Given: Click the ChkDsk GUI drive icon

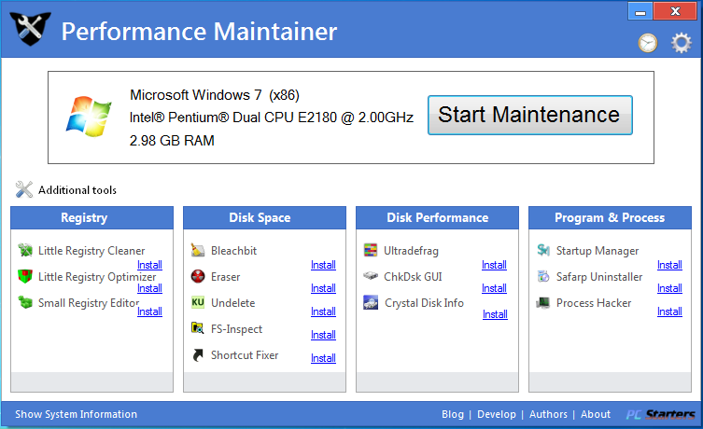Looking at the screenshot, I should pyautogui.click(x=371, y=275).
